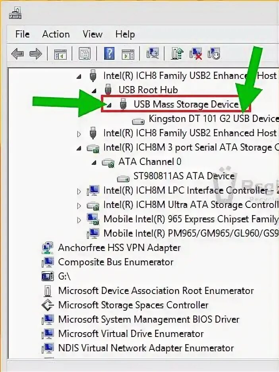
Task: Select Kingston DT 101 G2 USB Device
Action: click(214, 119)
